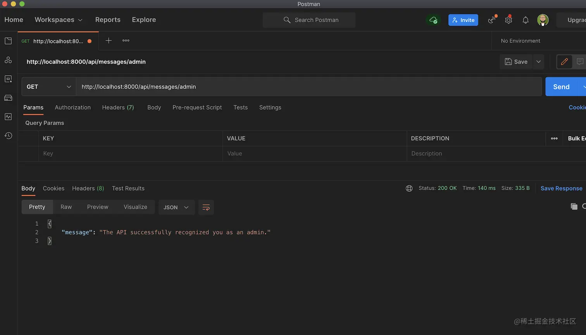586x335 pixels.
Task: Open the Collections sidebar panel
Action: (8, 41)
